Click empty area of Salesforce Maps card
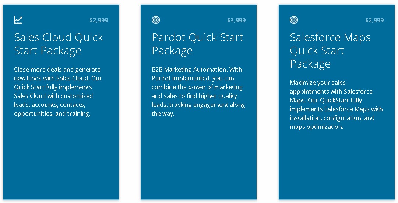 [x=337, y=164]
